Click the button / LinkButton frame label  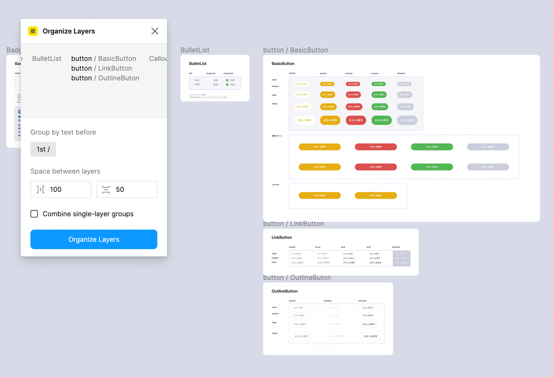[294, 224]
